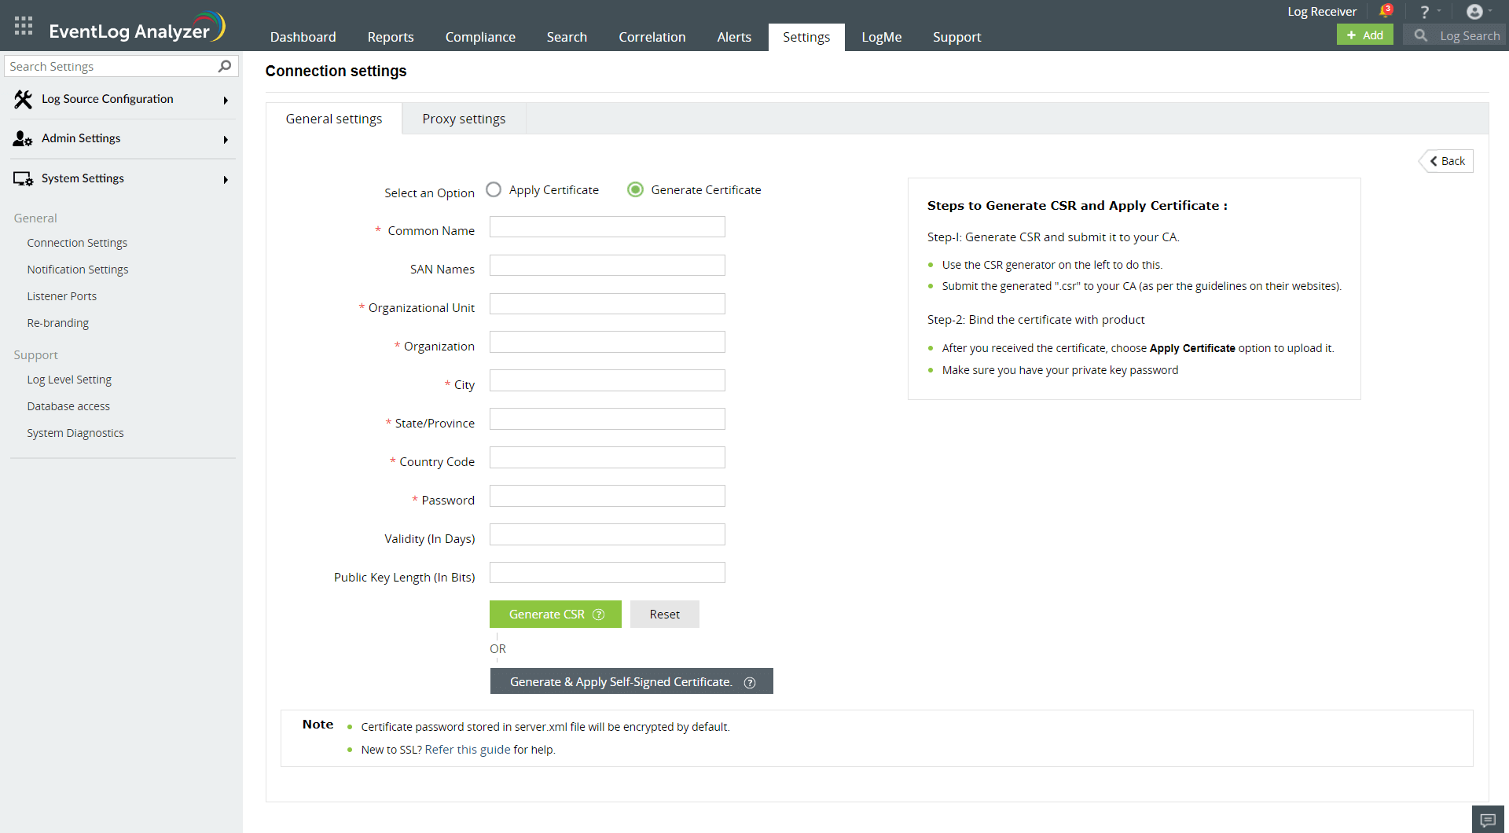The width and height of the screenshot is (1509, 833).
Task: Click the green Add button
Action: coord(1365,35)
